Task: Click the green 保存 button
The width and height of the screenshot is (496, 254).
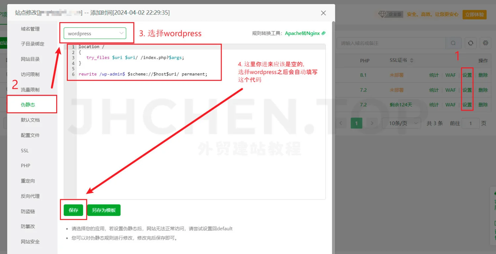Action: pyautogui.click(x=73, y=210)
